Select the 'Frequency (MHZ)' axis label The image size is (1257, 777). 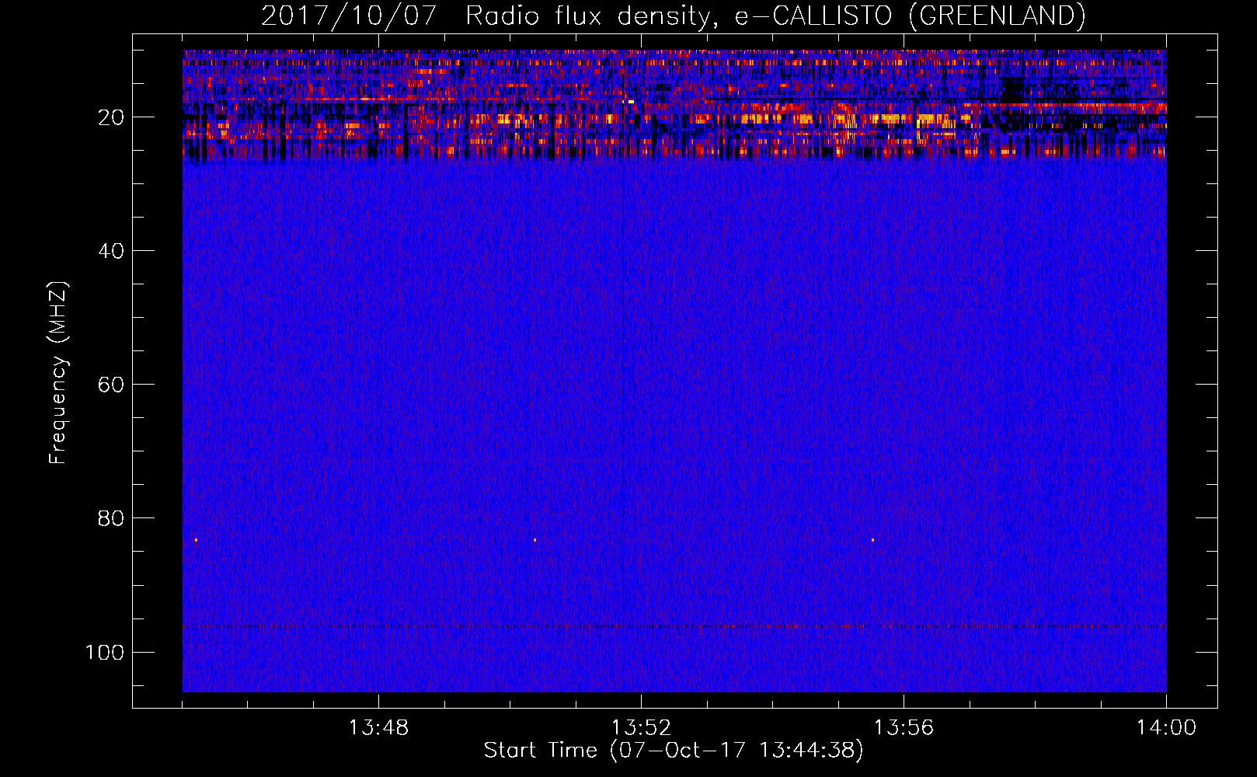click(58, 372)
